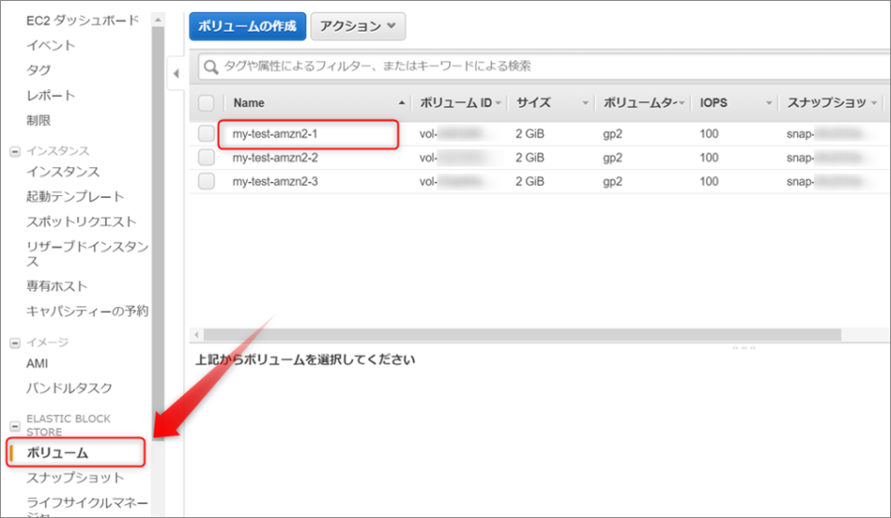The width and height of the screenshot is (891, 518).
Task: Open 専有ホスト in sidebar
Action: pos(57,286)
